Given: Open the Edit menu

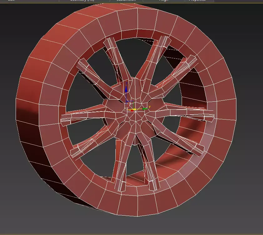Looking at the screenshot, I should coord(11,1).
